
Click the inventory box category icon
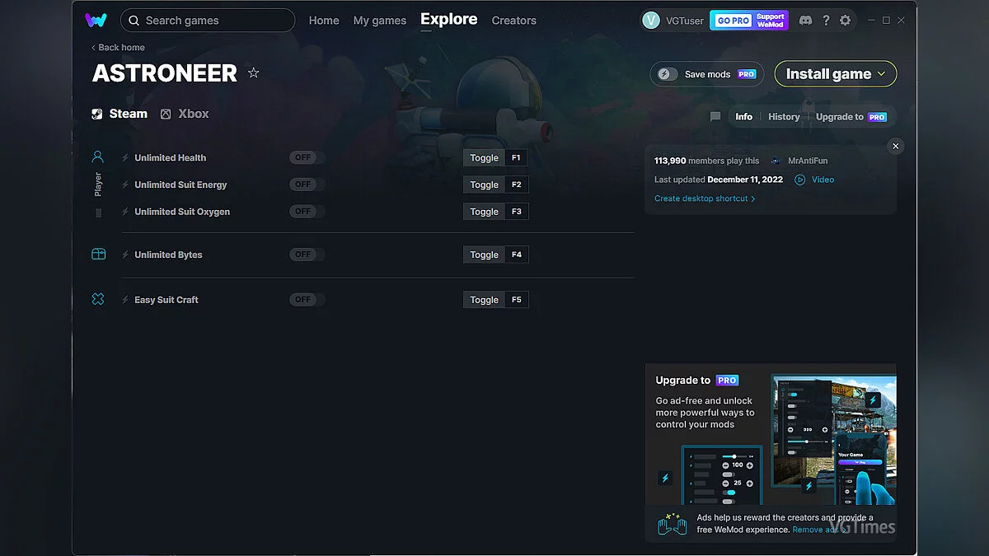pyautogui.click(x=98, y=255)
